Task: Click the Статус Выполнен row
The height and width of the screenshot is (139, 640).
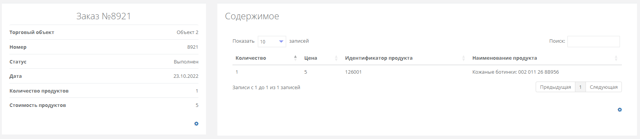Action: pyautogui.click(x=104, y=62)
